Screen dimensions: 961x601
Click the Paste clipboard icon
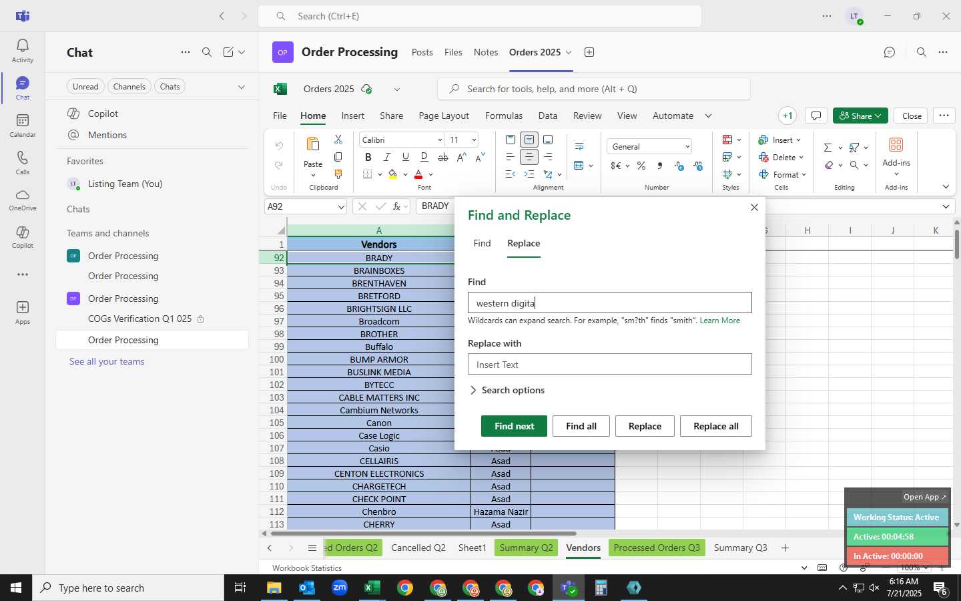pyautogui.click(x=313, y=144)
